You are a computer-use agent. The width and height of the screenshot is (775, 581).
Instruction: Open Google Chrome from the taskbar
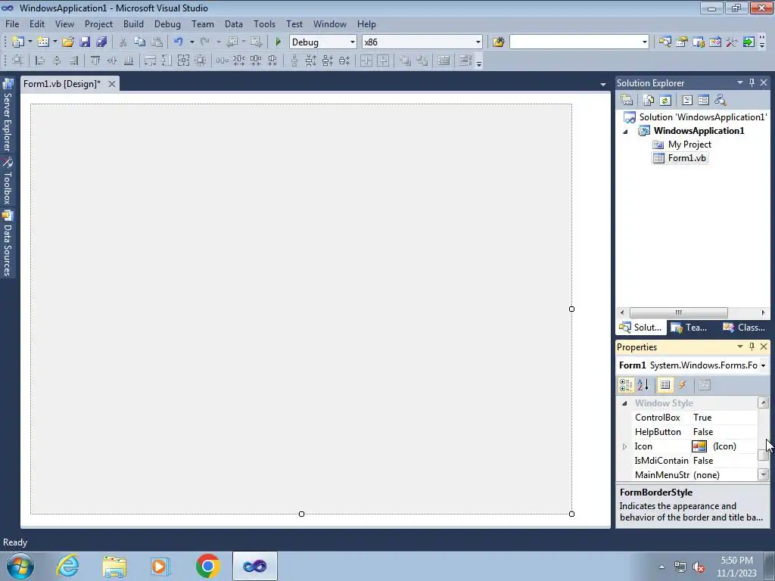[x=207, y=566]
